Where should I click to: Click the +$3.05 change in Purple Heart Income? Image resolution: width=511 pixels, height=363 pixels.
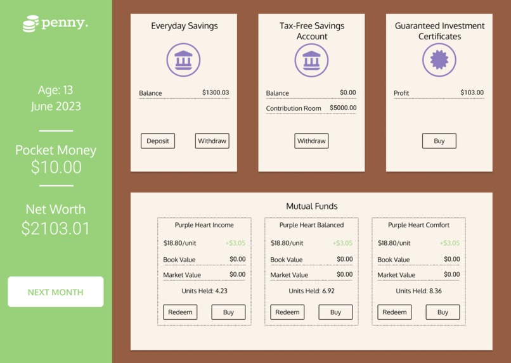pos(235,243)
